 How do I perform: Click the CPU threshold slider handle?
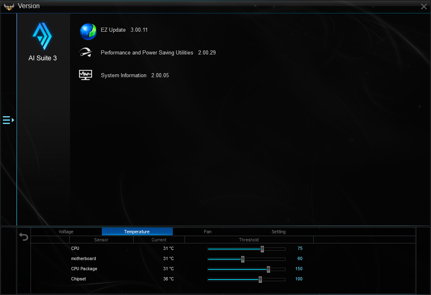tap(262, 249)
